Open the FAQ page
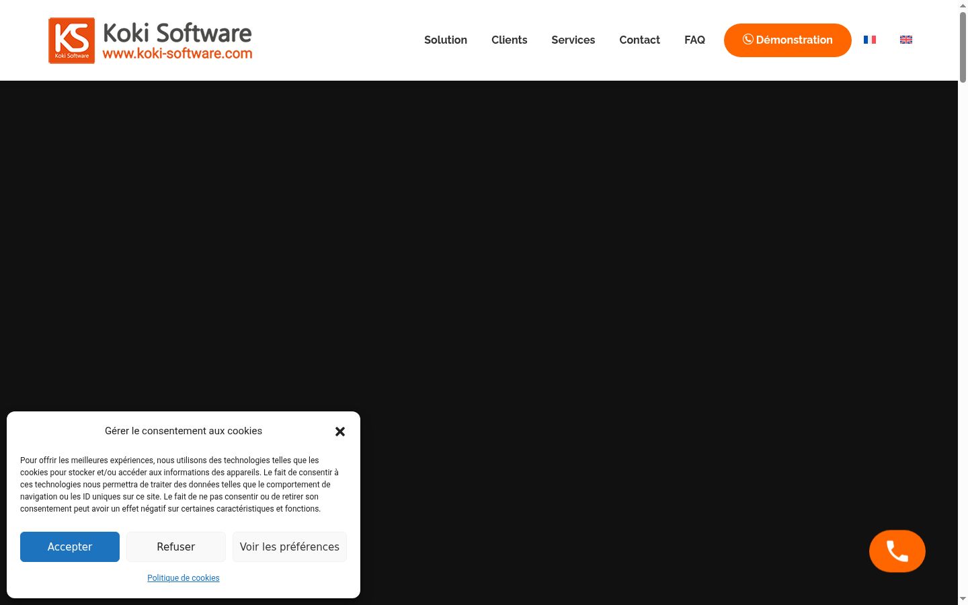The image size is (968, 605). click(695, 40)
